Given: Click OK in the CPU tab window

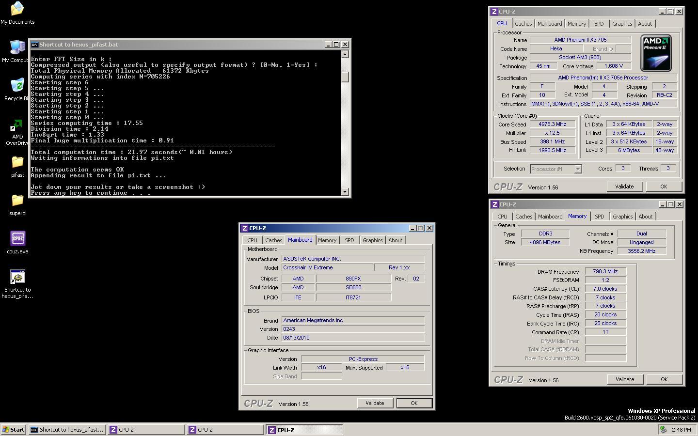Looking at the screenshot, I should click(664, 187).
